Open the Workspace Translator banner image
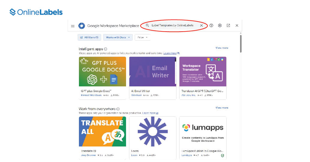Screen dimensions: 310x162 click(203, 72)
